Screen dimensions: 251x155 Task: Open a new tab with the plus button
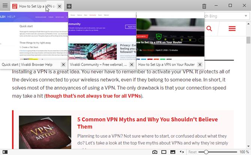tap(69, 6)
